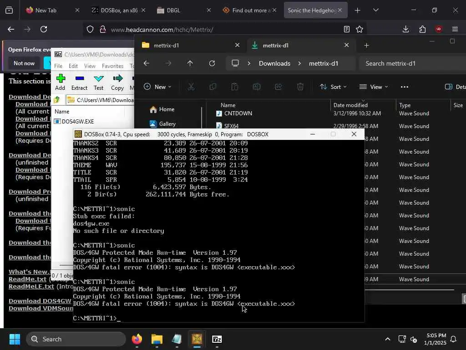Sort by Date modified column

pos(350,105)
